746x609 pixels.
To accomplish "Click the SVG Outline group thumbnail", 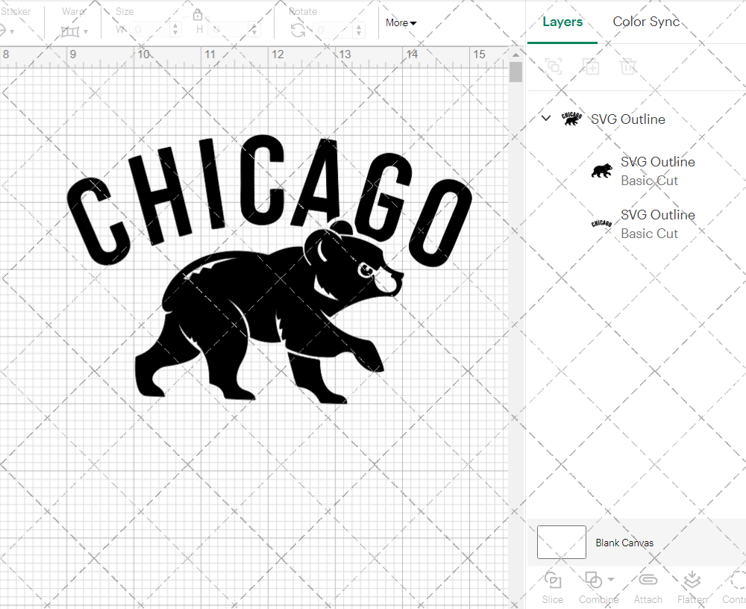I will click(x=571, y=119).
